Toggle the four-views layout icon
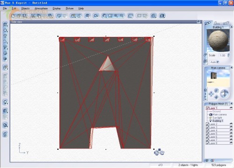The image size is (234, 168). point(131,16)
